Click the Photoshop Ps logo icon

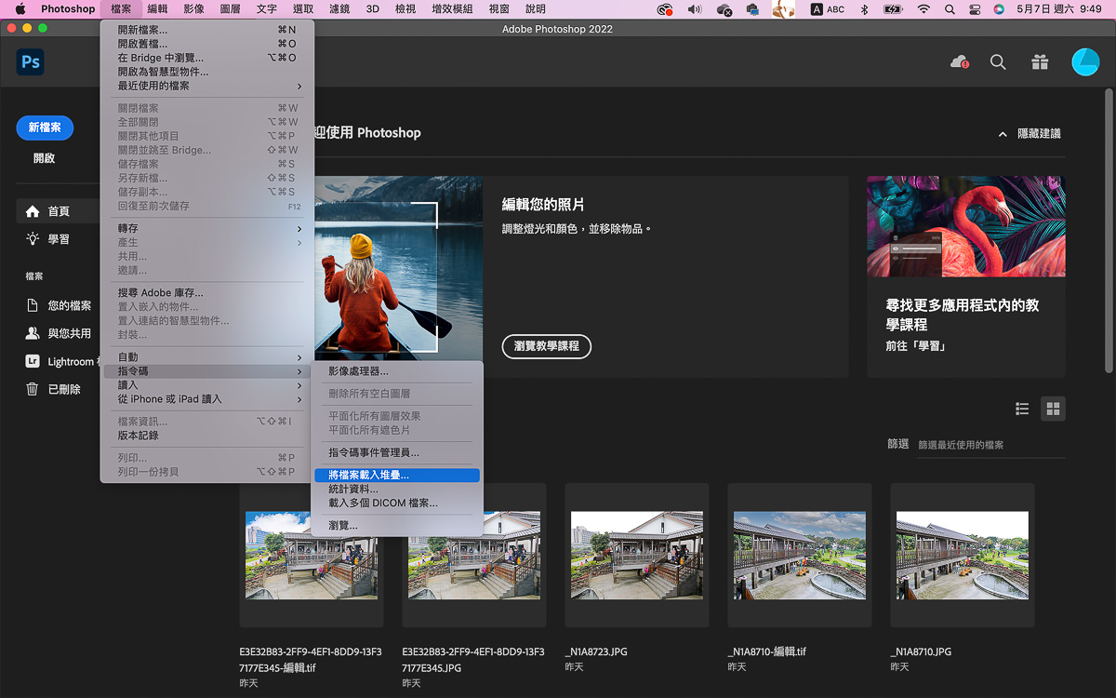point(31,62)
